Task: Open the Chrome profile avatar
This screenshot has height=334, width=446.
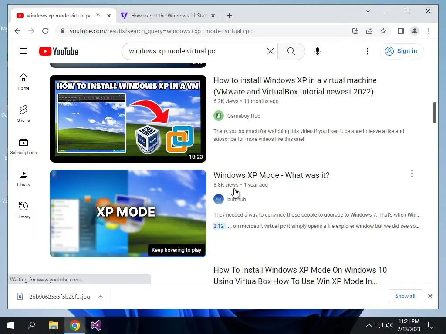Action: (x=415, y=31)
